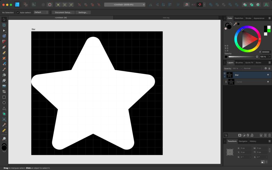Open the Normal blend mode dropdown

pos(253,68)
